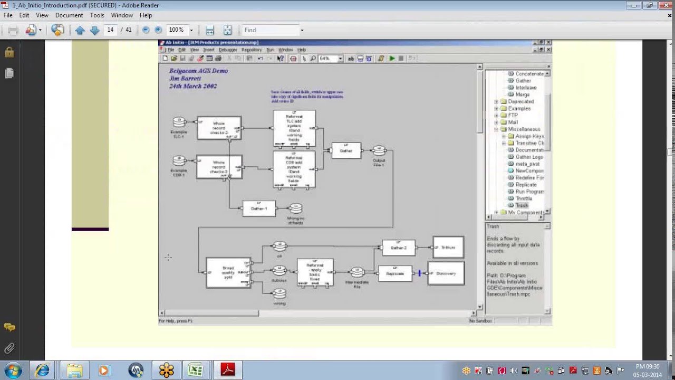Image resolution: width=675 pixels, height=380 pixels.
Task: Go to next page with down arrow
Action: [95, 30]
